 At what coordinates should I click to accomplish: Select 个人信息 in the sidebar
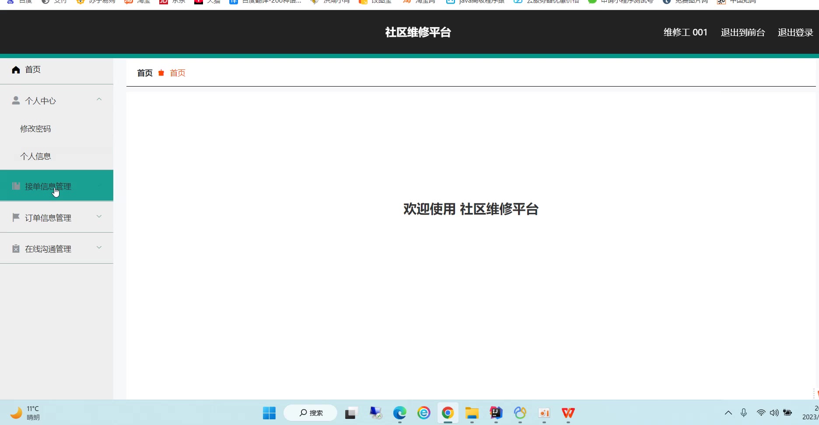(35, 157)
